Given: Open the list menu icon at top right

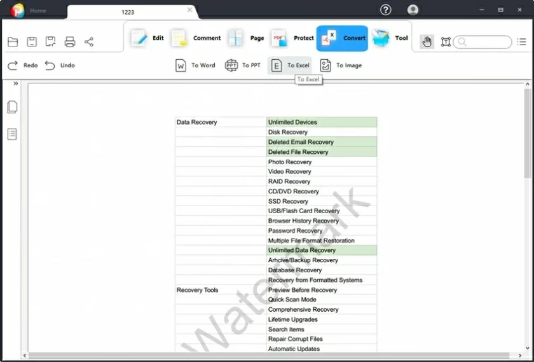Looking at the screenshot, I should pos(521,41).
